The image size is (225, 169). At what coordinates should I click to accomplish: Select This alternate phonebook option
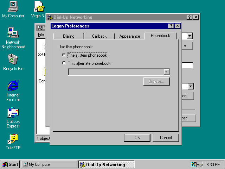pos(64,63)
